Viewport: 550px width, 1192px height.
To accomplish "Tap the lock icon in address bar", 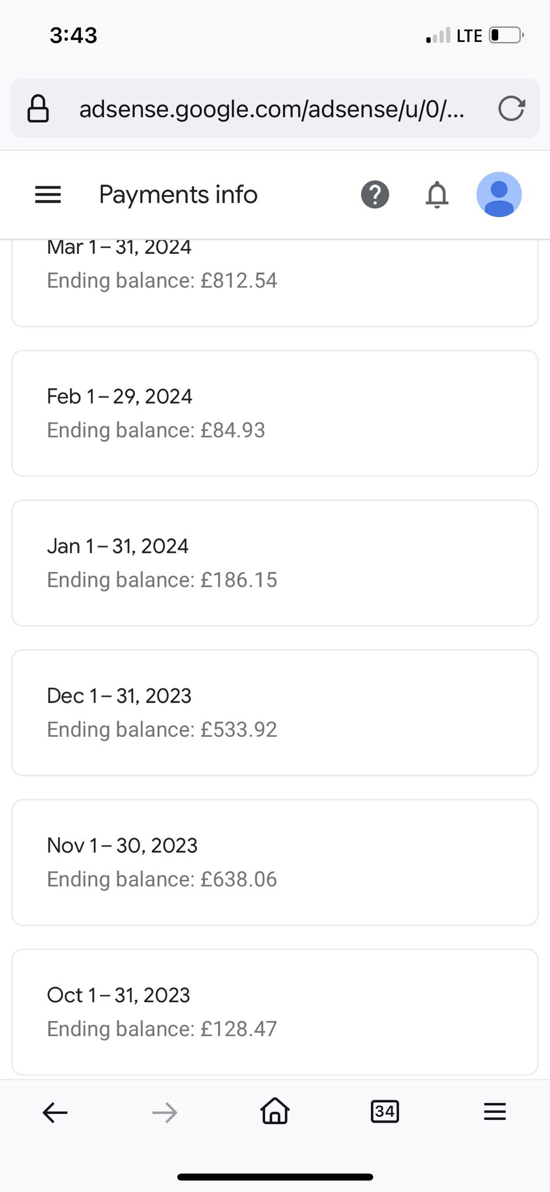I will pyautogui.click(x=38, y=109).
